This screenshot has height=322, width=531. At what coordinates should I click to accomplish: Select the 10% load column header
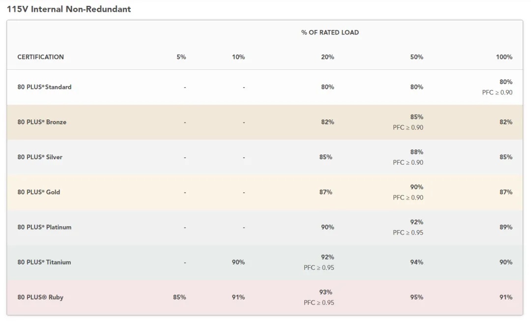point(238,57)
